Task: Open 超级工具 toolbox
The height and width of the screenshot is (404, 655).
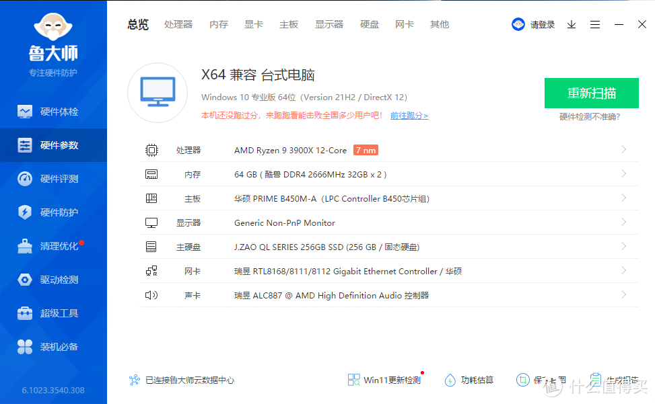Action: click(x=53, y=313)
